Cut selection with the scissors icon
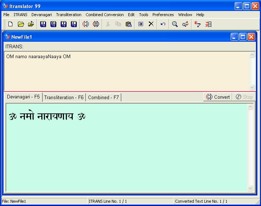261x206 pixels. pos(108,24)
